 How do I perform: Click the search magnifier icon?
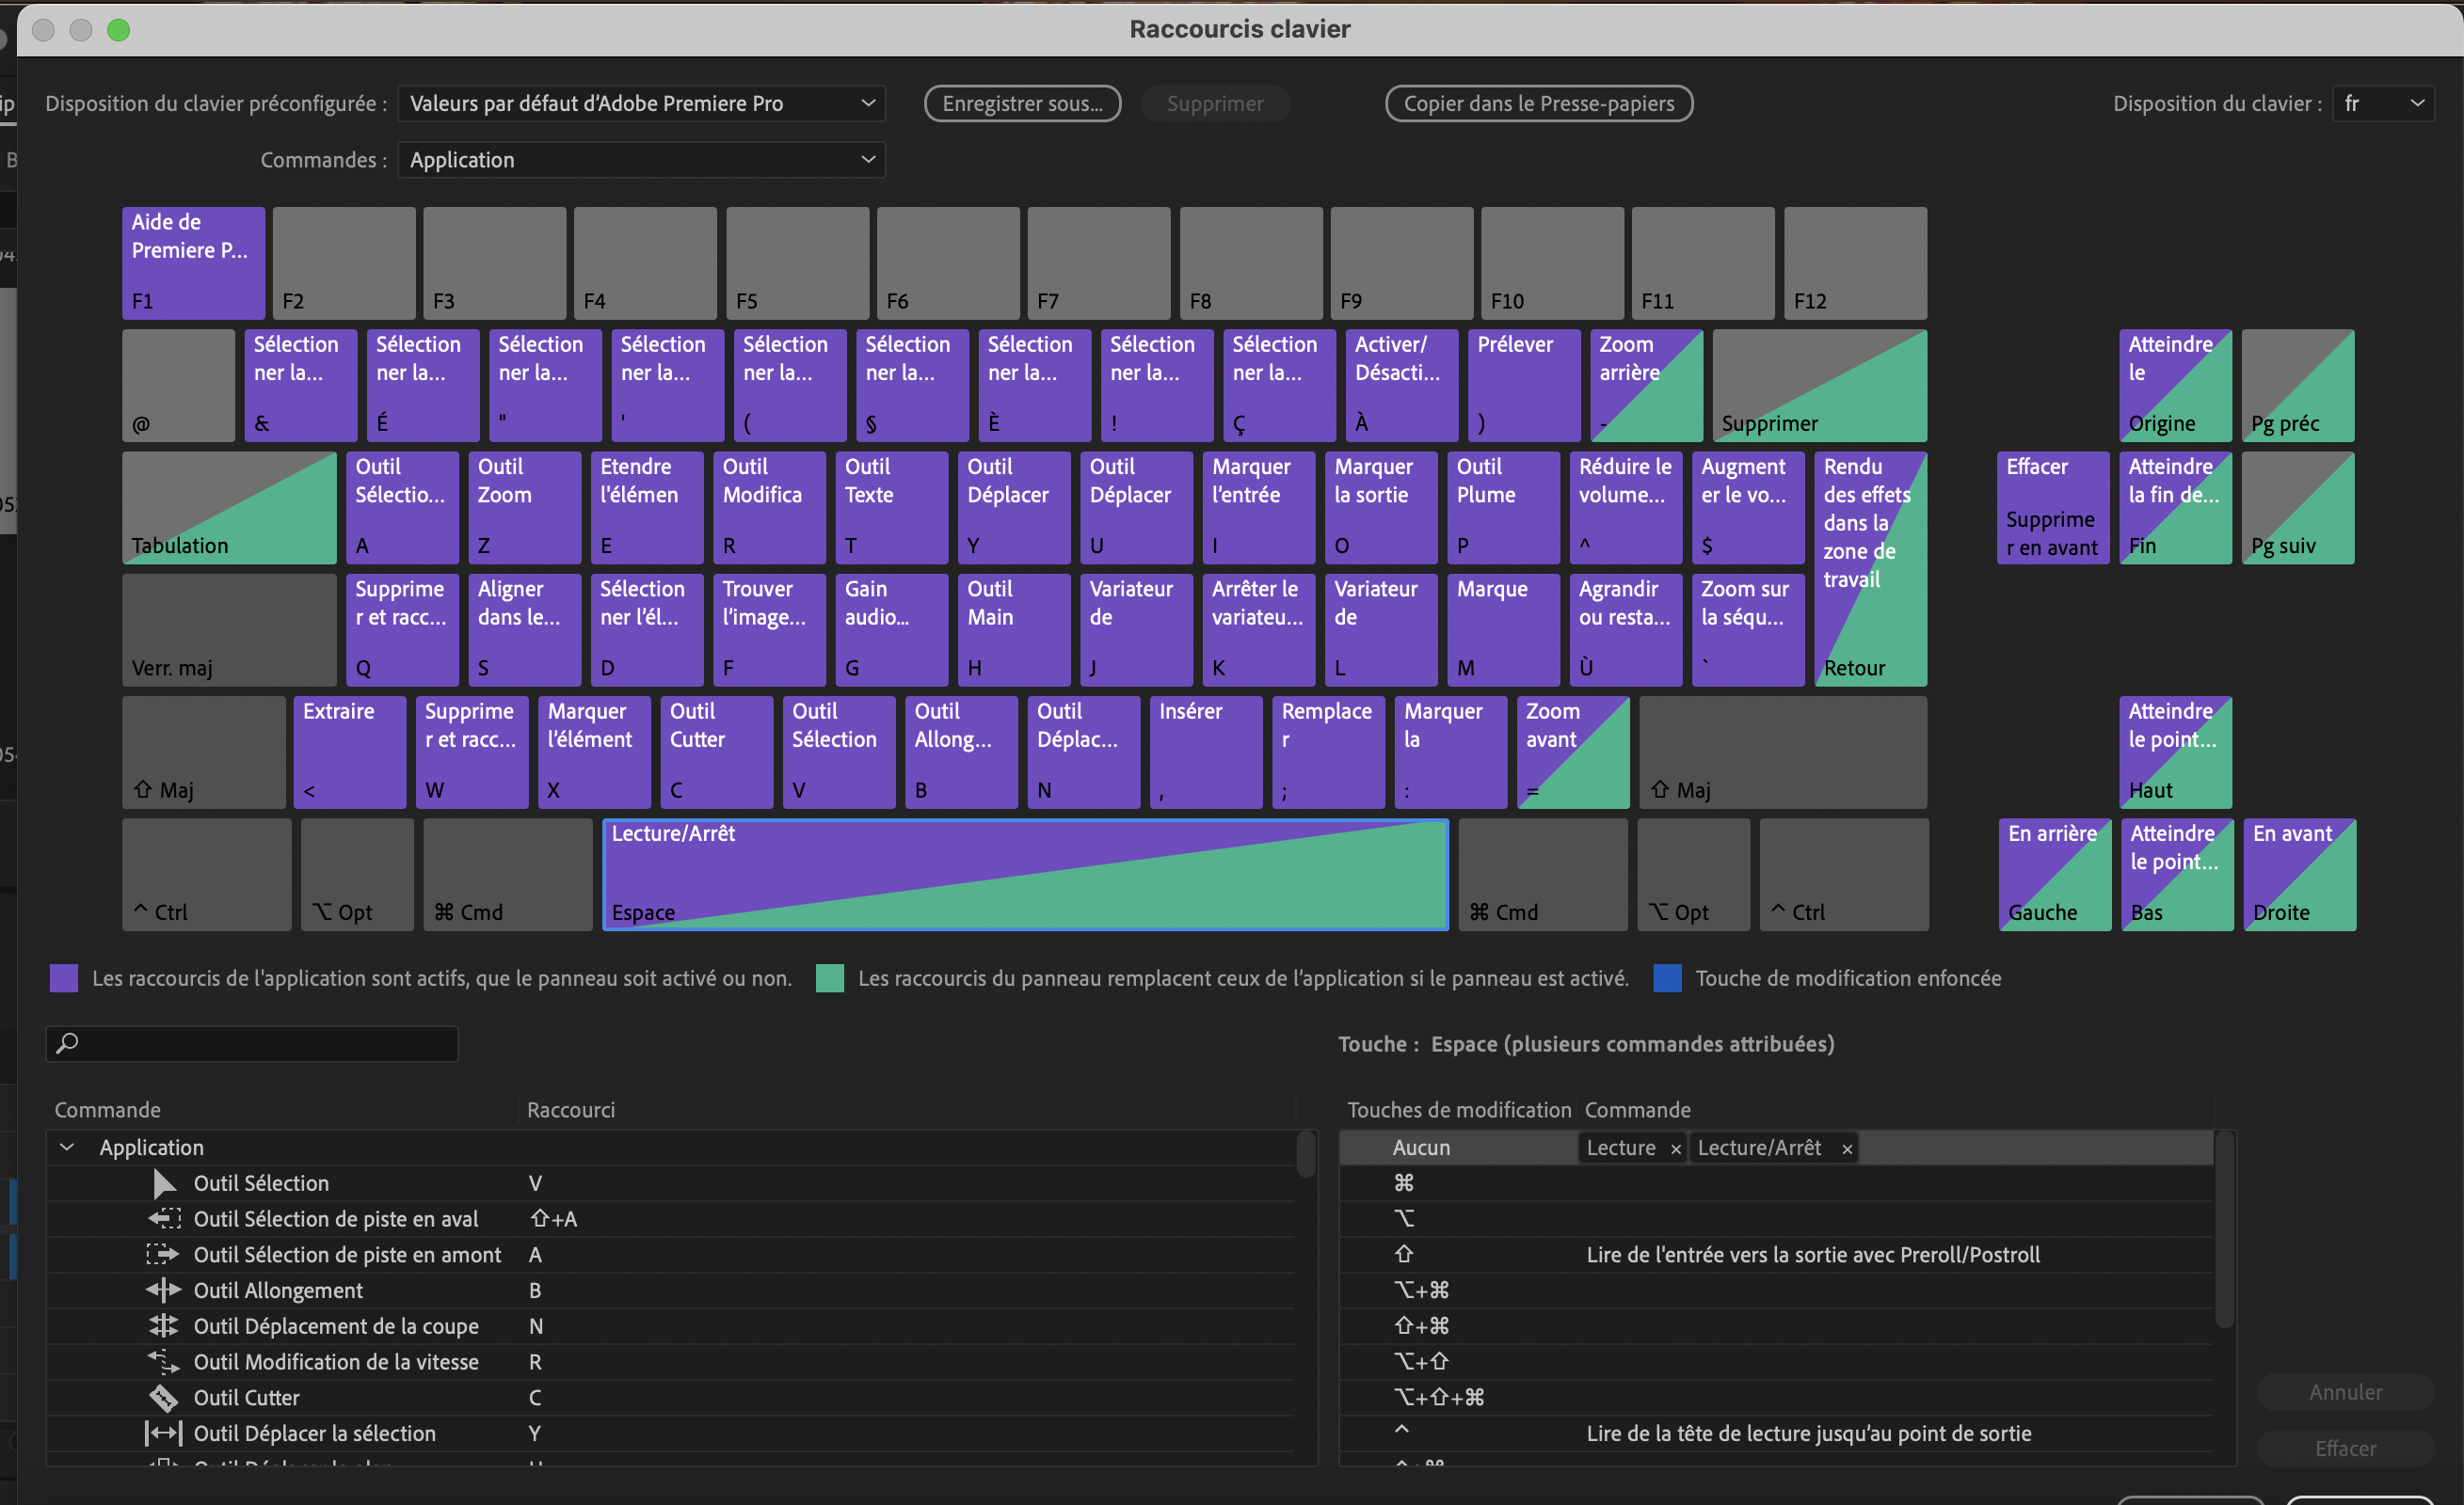(x=68, y=1043)
